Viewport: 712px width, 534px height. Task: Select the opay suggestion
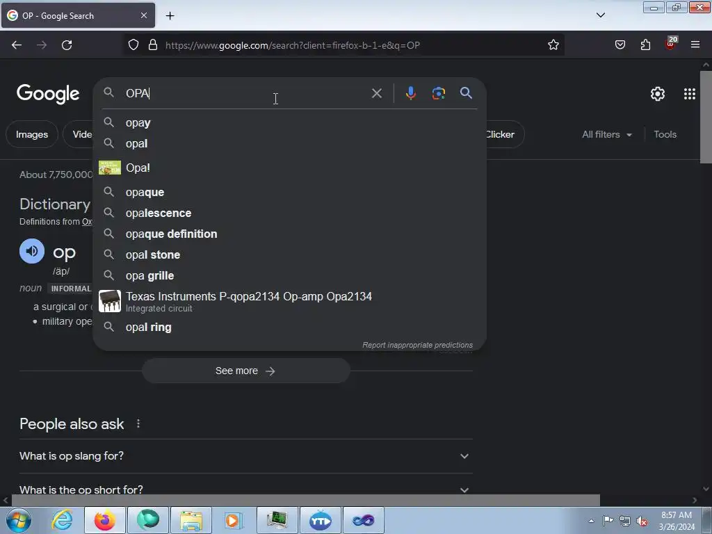coord(289,122)
